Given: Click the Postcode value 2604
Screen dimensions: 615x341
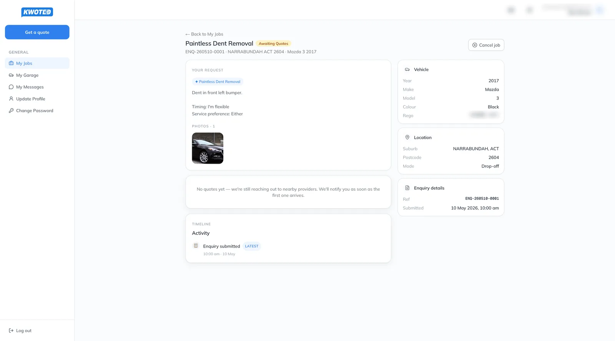Looking at the screenshot, I should 494,158.
